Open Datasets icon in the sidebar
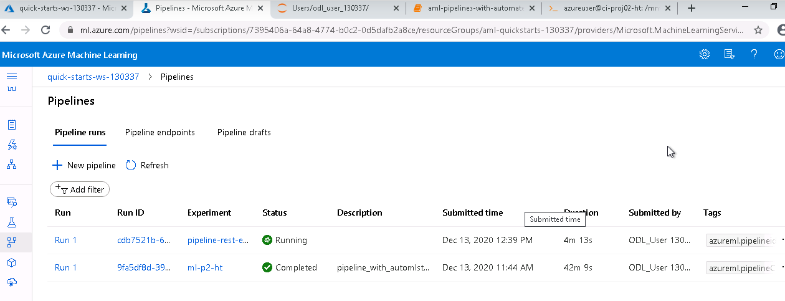This screenshot has height=301, width=785. pos(11,202)
